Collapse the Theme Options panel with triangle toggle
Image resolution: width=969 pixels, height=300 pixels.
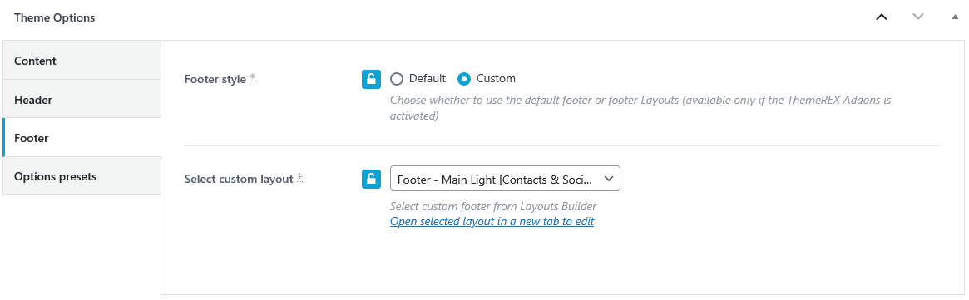[955, 17]
